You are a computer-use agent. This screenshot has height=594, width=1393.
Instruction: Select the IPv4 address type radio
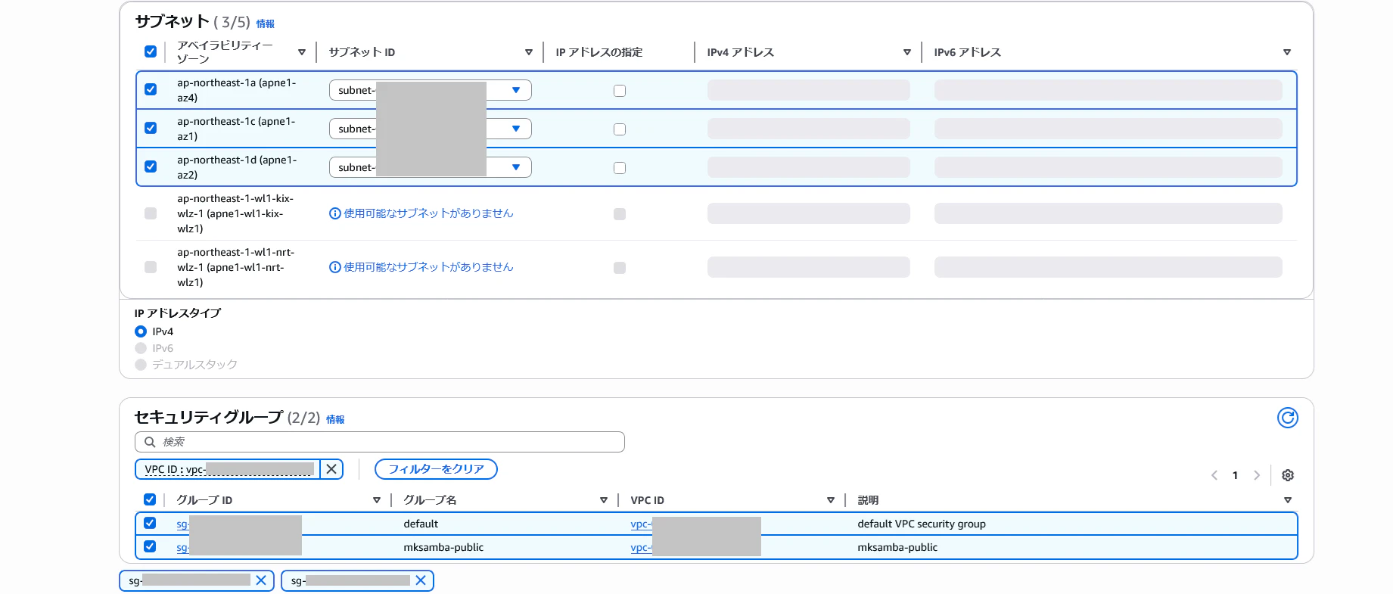(141, 331)
